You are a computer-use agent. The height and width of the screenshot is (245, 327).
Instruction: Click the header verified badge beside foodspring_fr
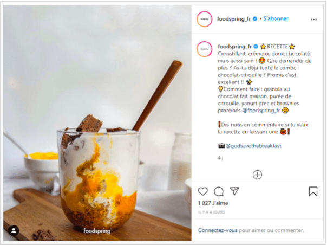[255, 19]
